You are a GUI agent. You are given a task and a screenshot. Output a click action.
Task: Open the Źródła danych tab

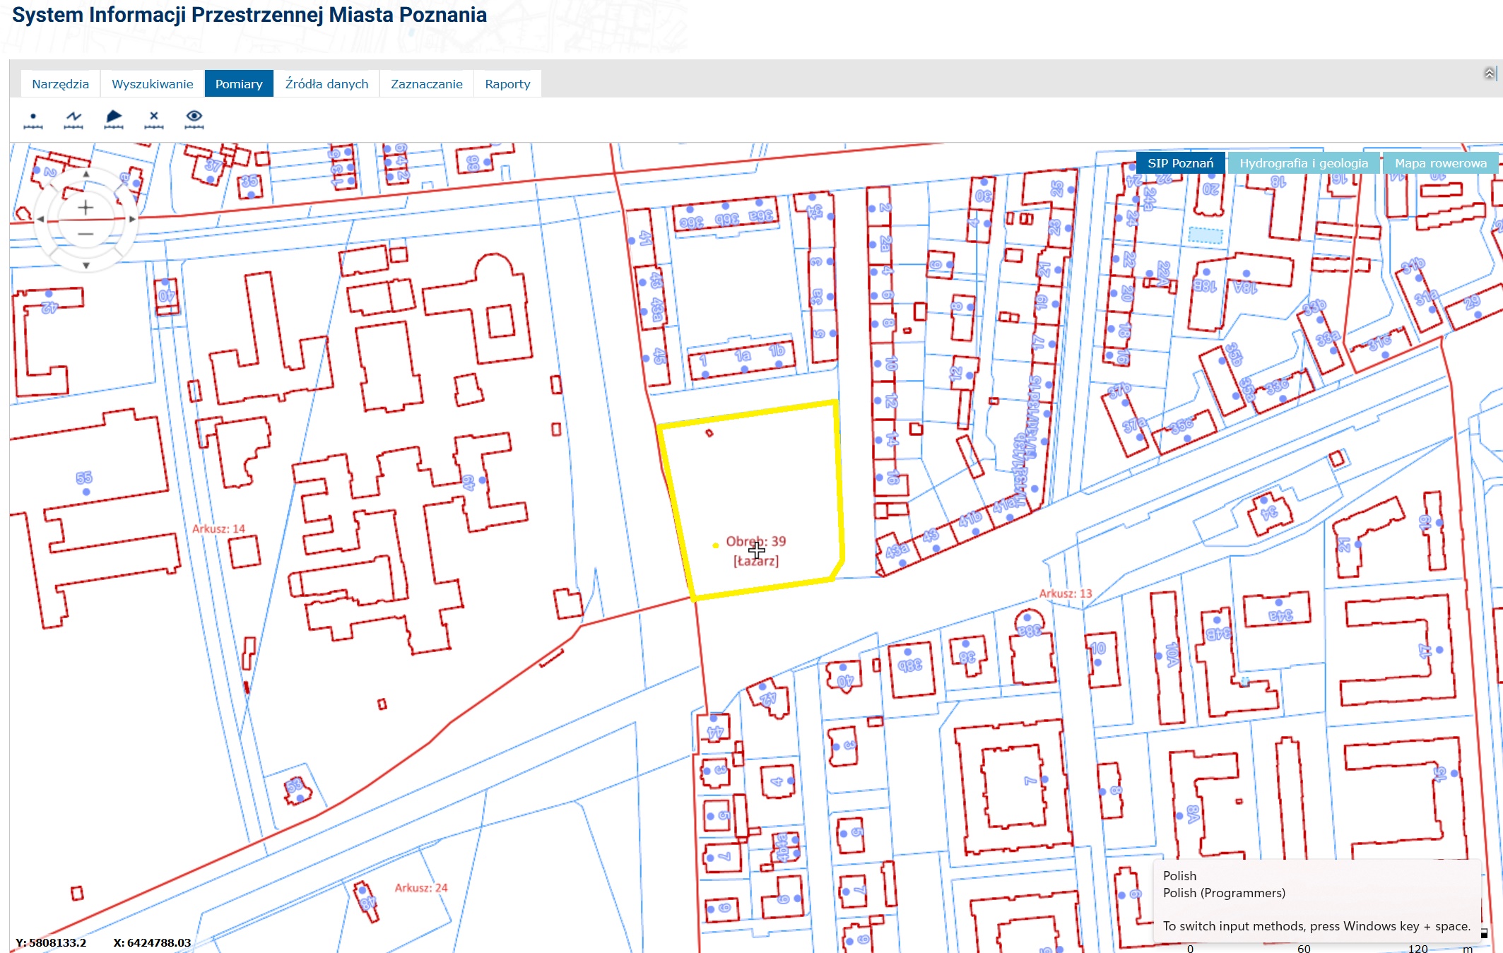[x=326, y=84]
